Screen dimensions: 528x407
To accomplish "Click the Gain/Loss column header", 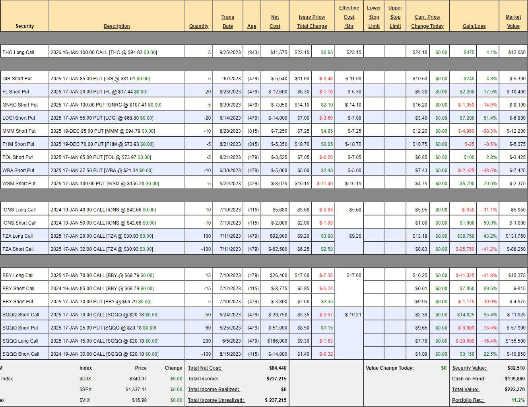I will pyautogui.click(x=474, y=26).
